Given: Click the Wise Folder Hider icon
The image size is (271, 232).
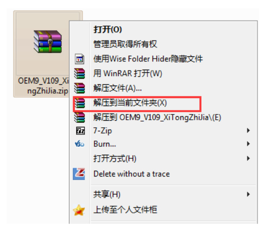Looking at the screenshot, I should (80, 59).
